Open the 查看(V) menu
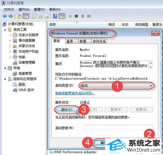The image size is (163, 155). [x=39, y=10]
